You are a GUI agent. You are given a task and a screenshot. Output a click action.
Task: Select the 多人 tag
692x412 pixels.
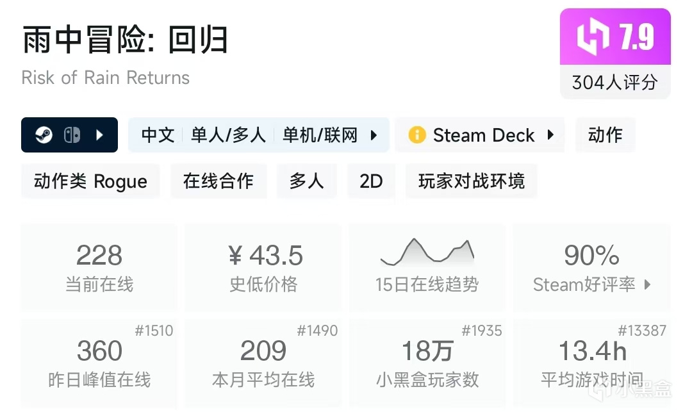306,181
